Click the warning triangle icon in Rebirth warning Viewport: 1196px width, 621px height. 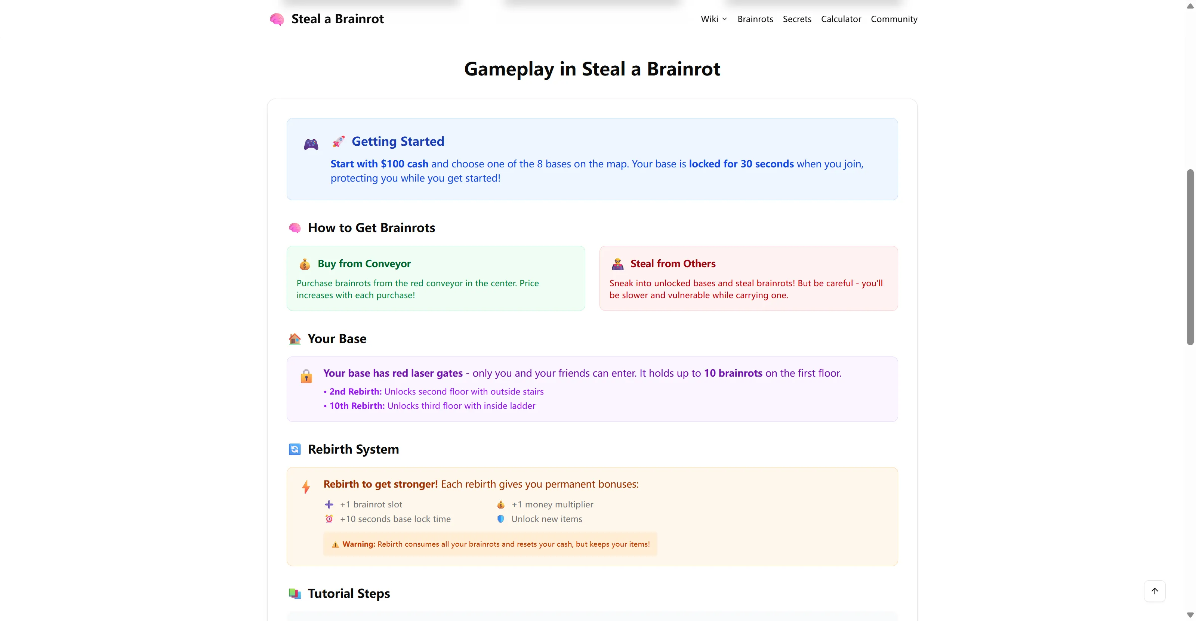[x=335, y=544]
